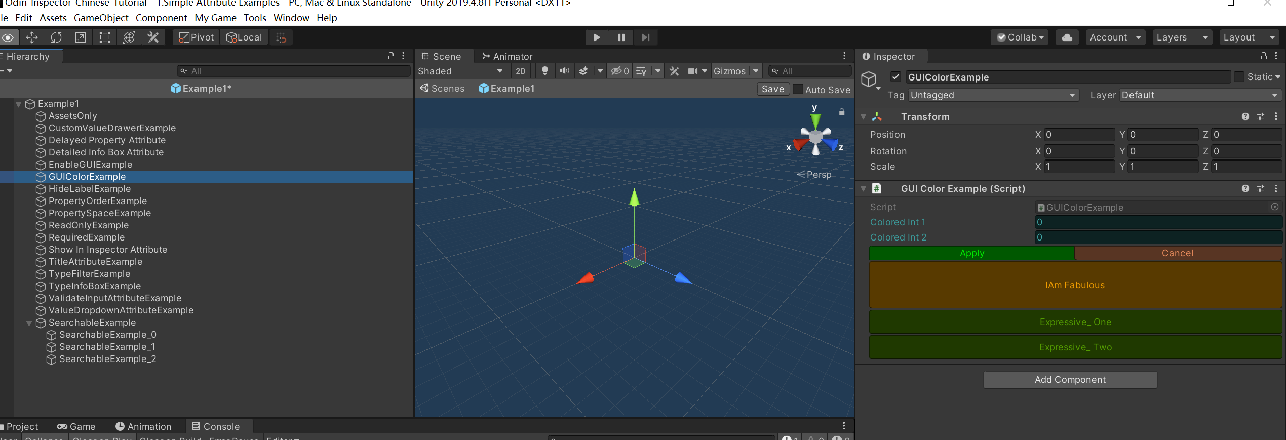The height and width of the screenshot is (440, 1286).
Task: Open Unity cloud services
Action: pos(1067,37)
